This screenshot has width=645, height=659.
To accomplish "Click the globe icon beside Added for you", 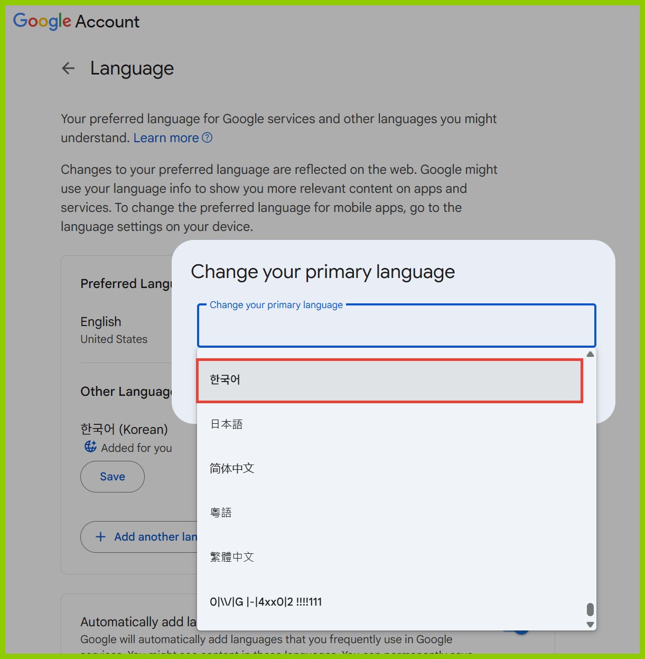I will pyautogui.click(x=91, y=447).
